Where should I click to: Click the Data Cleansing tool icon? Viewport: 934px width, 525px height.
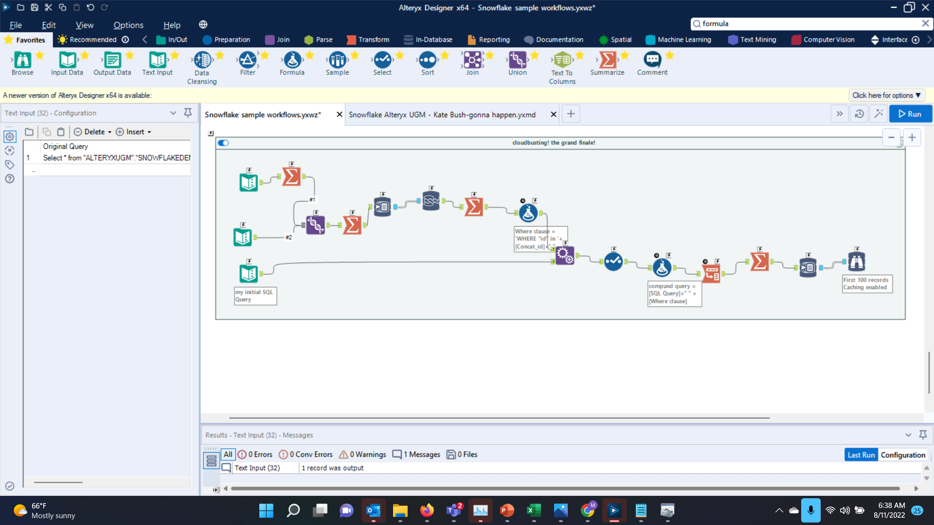pyautogui.click(x=202, y=61)
